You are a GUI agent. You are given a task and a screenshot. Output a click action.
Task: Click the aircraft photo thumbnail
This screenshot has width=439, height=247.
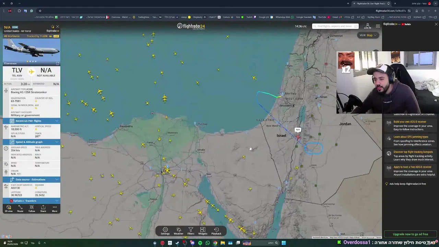click(32, 50)
